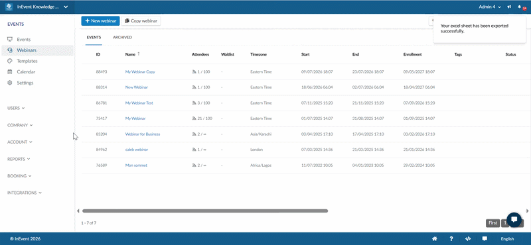Click attendee feed icon in My Webinar Copy row

pos(194,72)
